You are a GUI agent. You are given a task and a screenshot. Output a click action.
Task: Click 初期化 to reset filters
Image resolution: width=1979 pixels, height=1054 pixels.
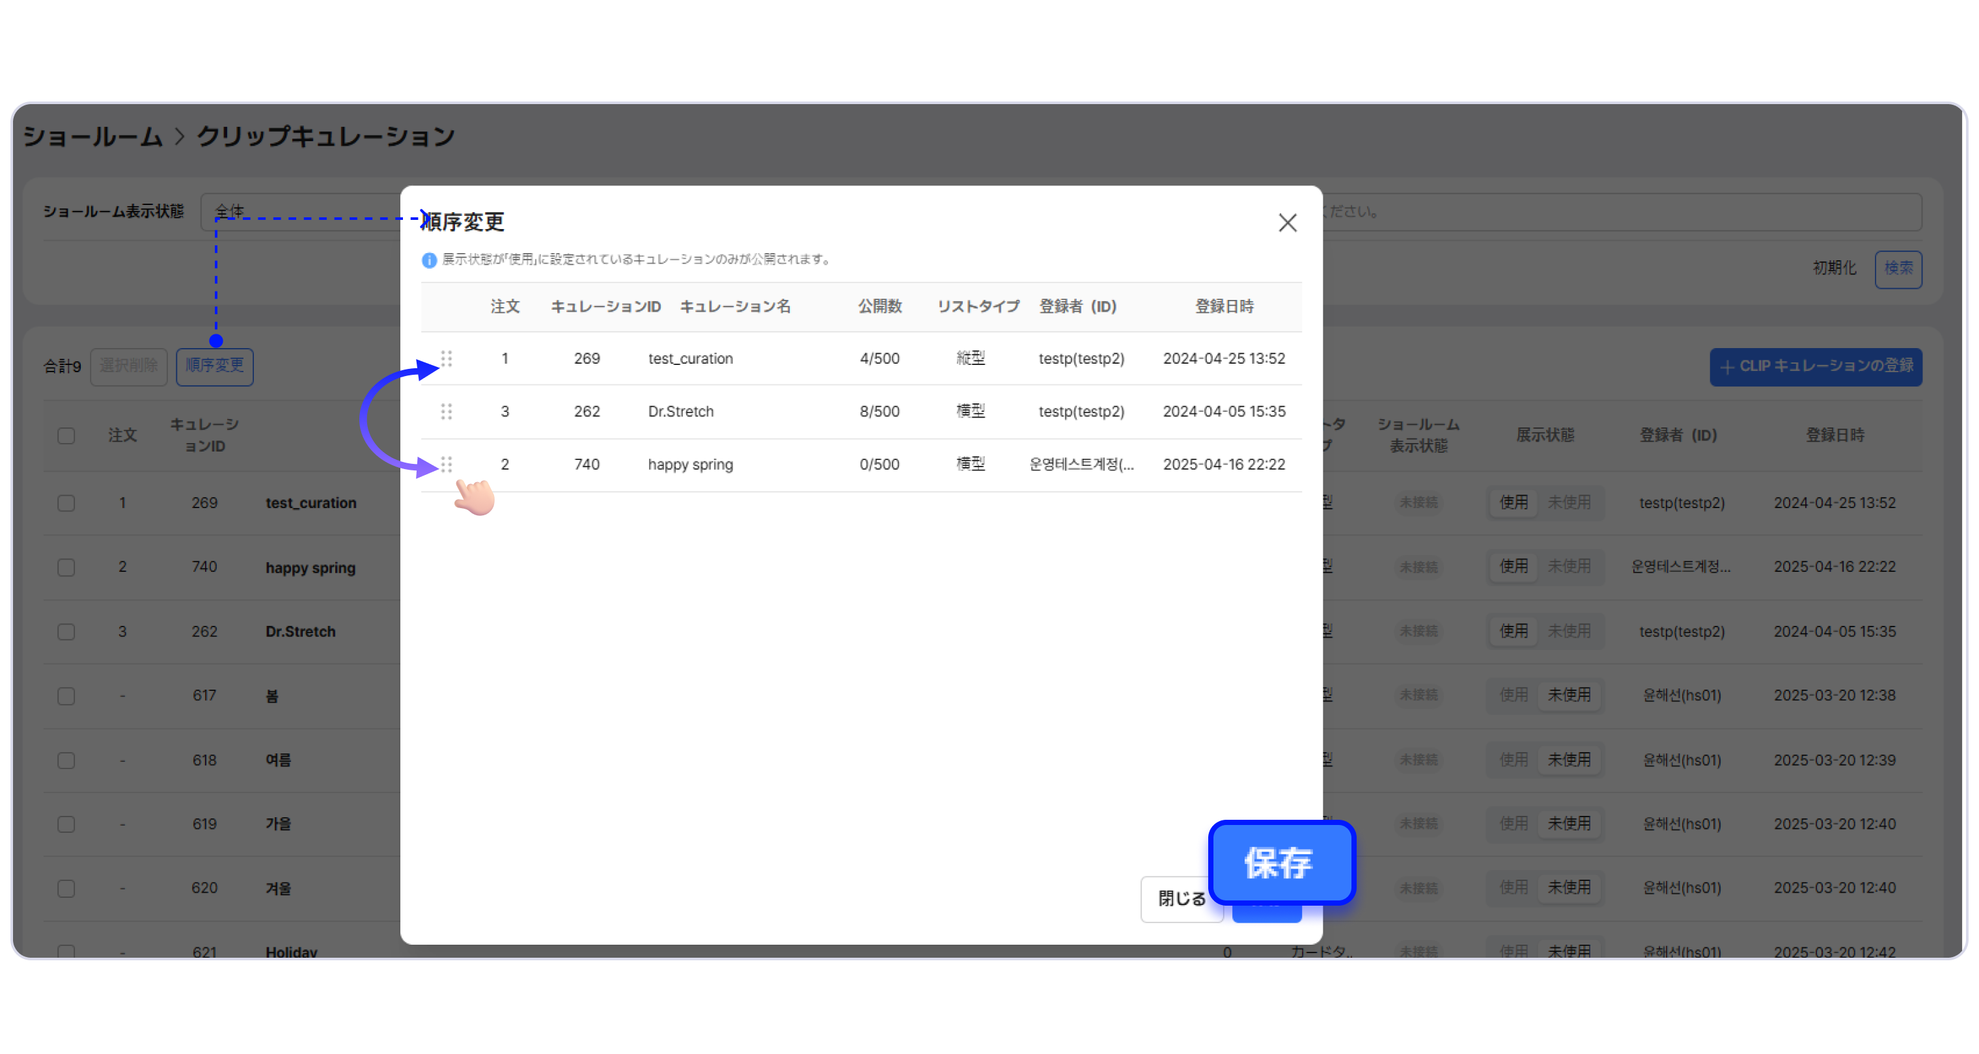tap(1834, 269)
